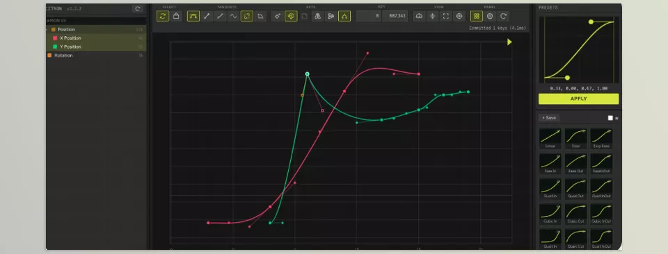The width and height of the screenshot is (668, 254).
Task: Click the vertical arrows icon in View group
Action: click(432, 16)
